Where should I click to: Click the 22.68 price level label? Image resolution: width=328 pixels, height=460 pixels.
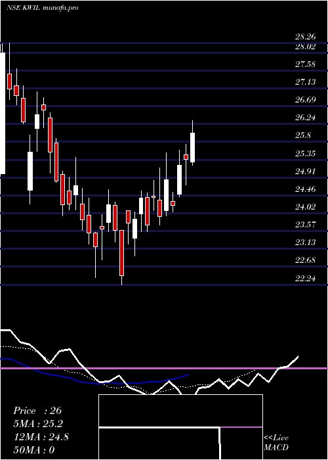[x=305, y=260]
